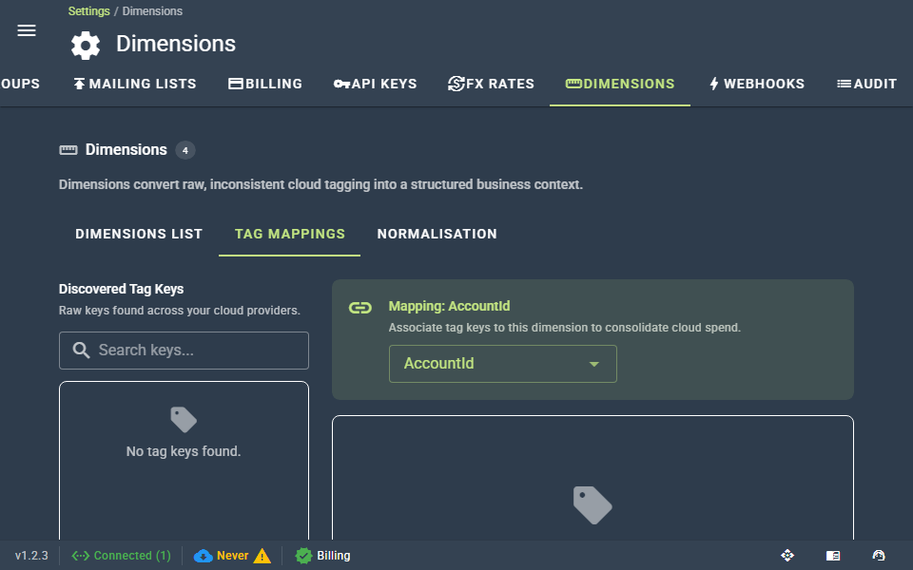Click the Settings gear icon beside the Dimensions title
The height and width of the screenshot is (570, 913).
click(x=86, y=45)
